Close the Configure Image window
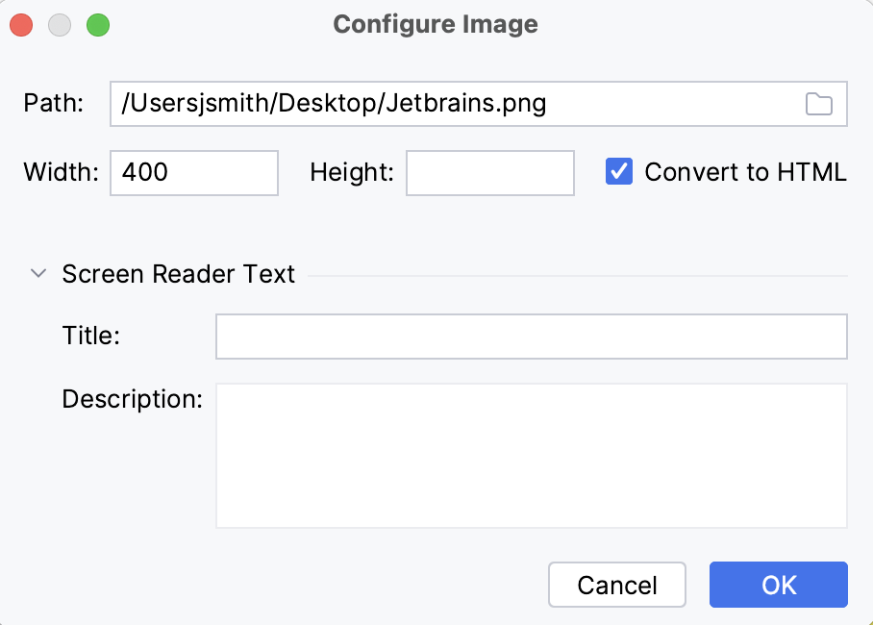 pyautogui.click(x=19, y=25)
